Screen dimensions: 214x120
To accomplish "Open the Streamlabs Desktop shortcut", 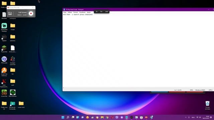I will pyautogui.click(x=4, y=27).
